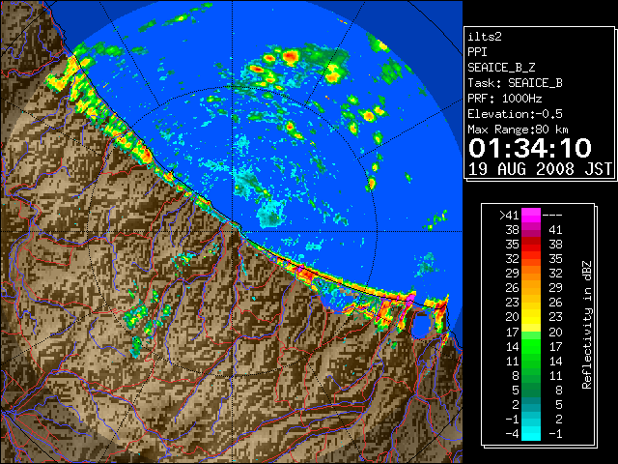The width and height of the screenshot is (618, 464).
Task: Click the "17" label in left legend column
Action: 512,332
